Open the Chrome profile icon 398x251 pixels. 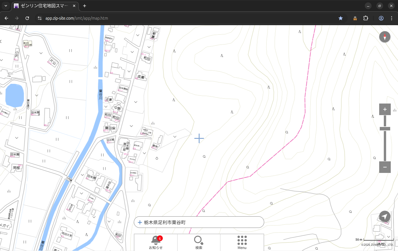(381, 18)
